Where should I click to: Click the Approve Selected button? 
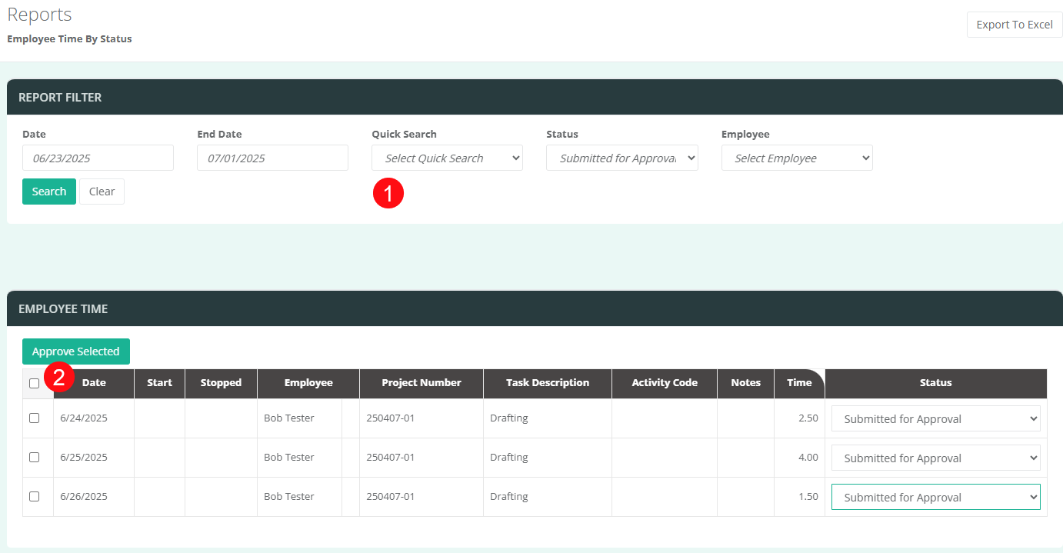[x=76, y=351]
